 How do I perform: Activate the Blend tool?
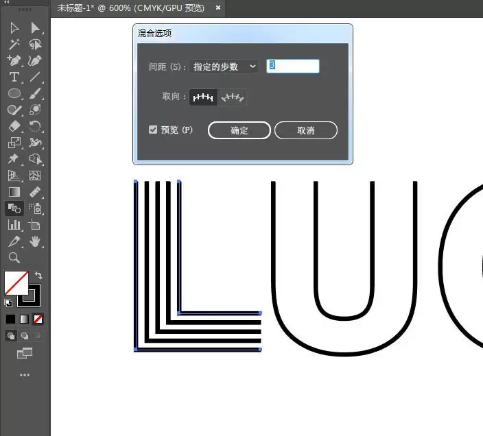[14, 208]
